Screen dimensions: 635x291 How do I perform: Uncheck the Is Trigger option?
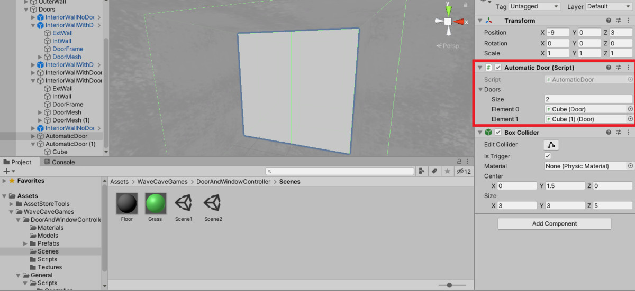tap(548, 156)
